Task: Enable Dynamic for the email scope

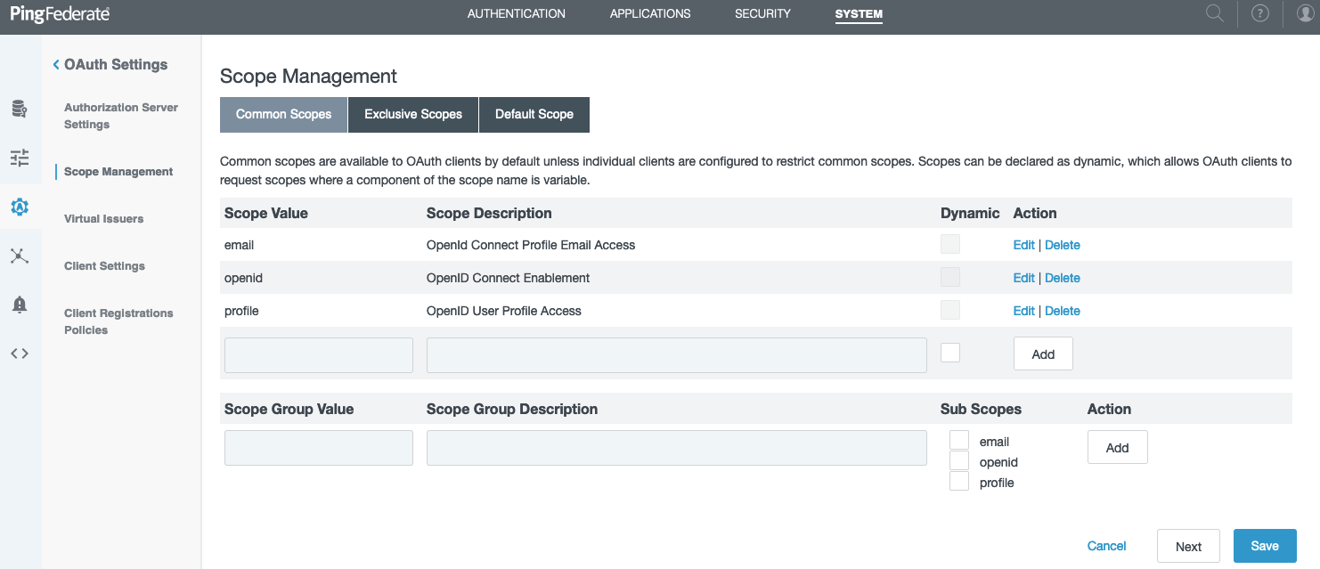Action: coord(949,242)
